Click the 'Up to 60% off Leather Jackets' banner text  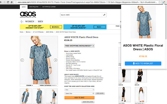[x=78, y=27]
